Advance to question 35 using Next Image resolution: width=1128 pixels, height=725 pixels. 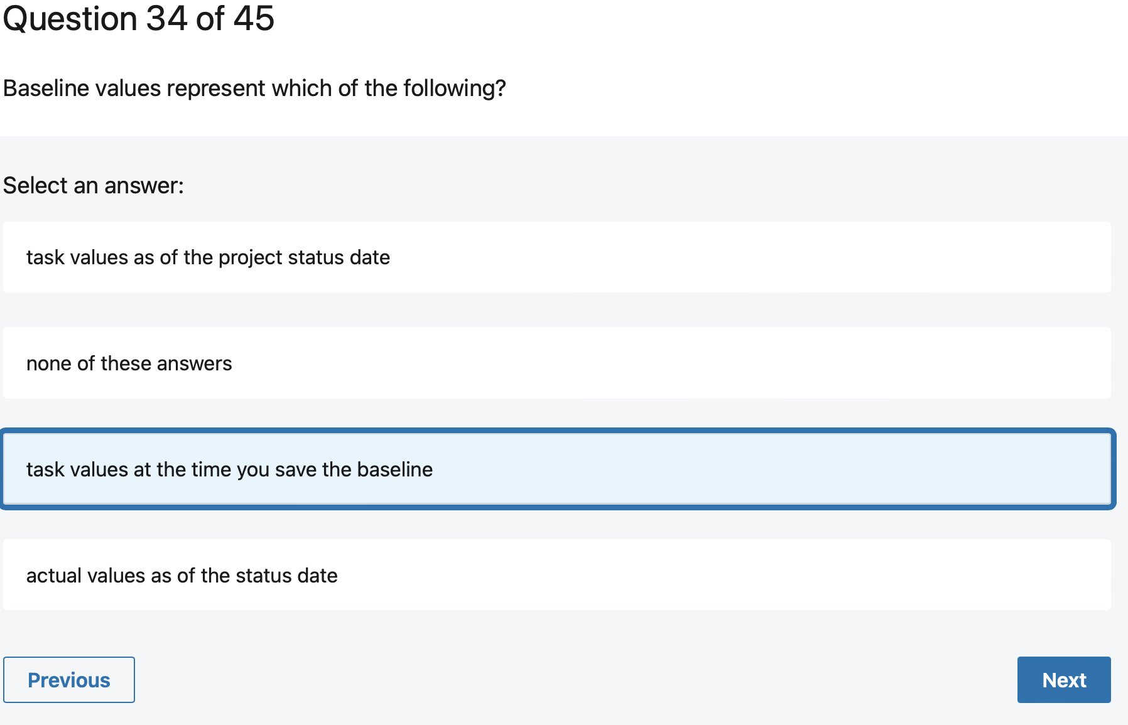1063,680
